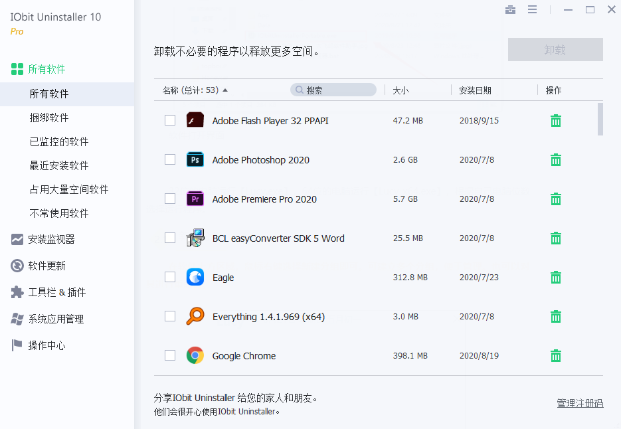Toggle sort arrow next to 名称 column

click(x=225, y=90)
